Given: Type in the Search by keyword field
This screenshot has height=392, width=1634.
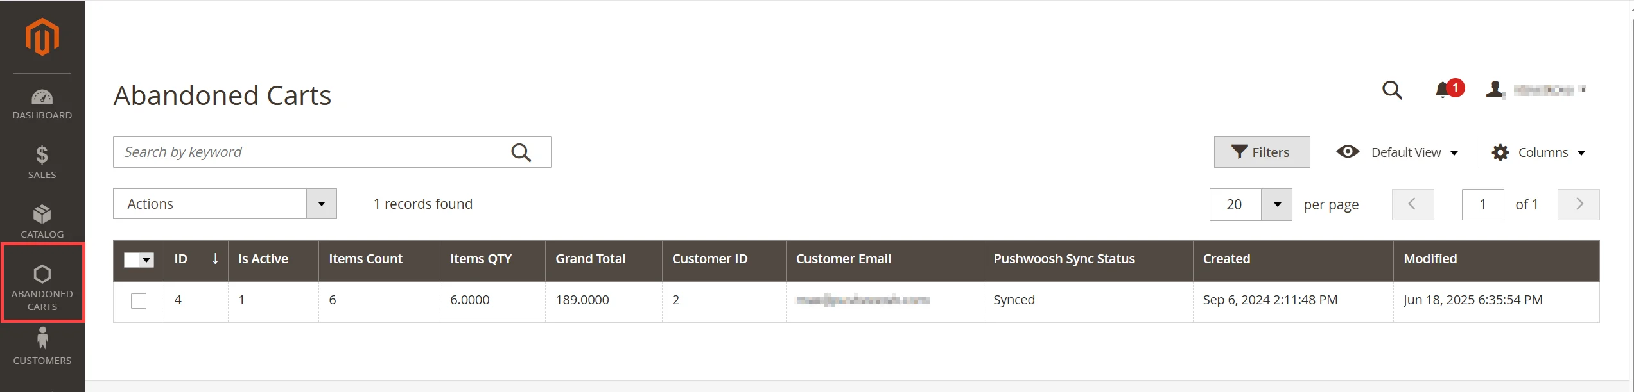Looking at the screenshot, I should (308, 152).
